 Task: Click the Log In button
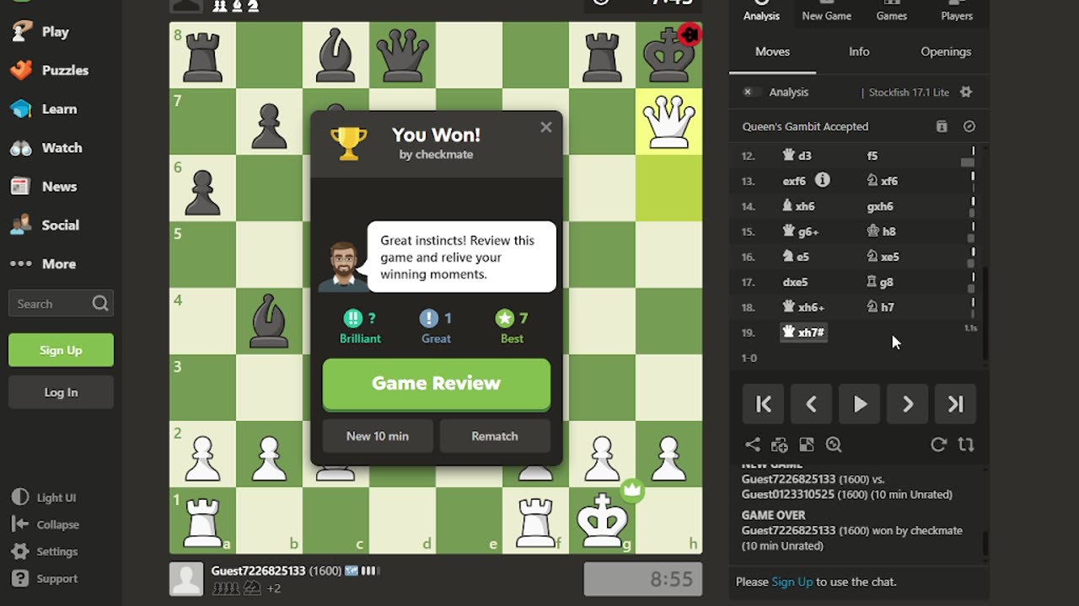click(x=61, y=392)
